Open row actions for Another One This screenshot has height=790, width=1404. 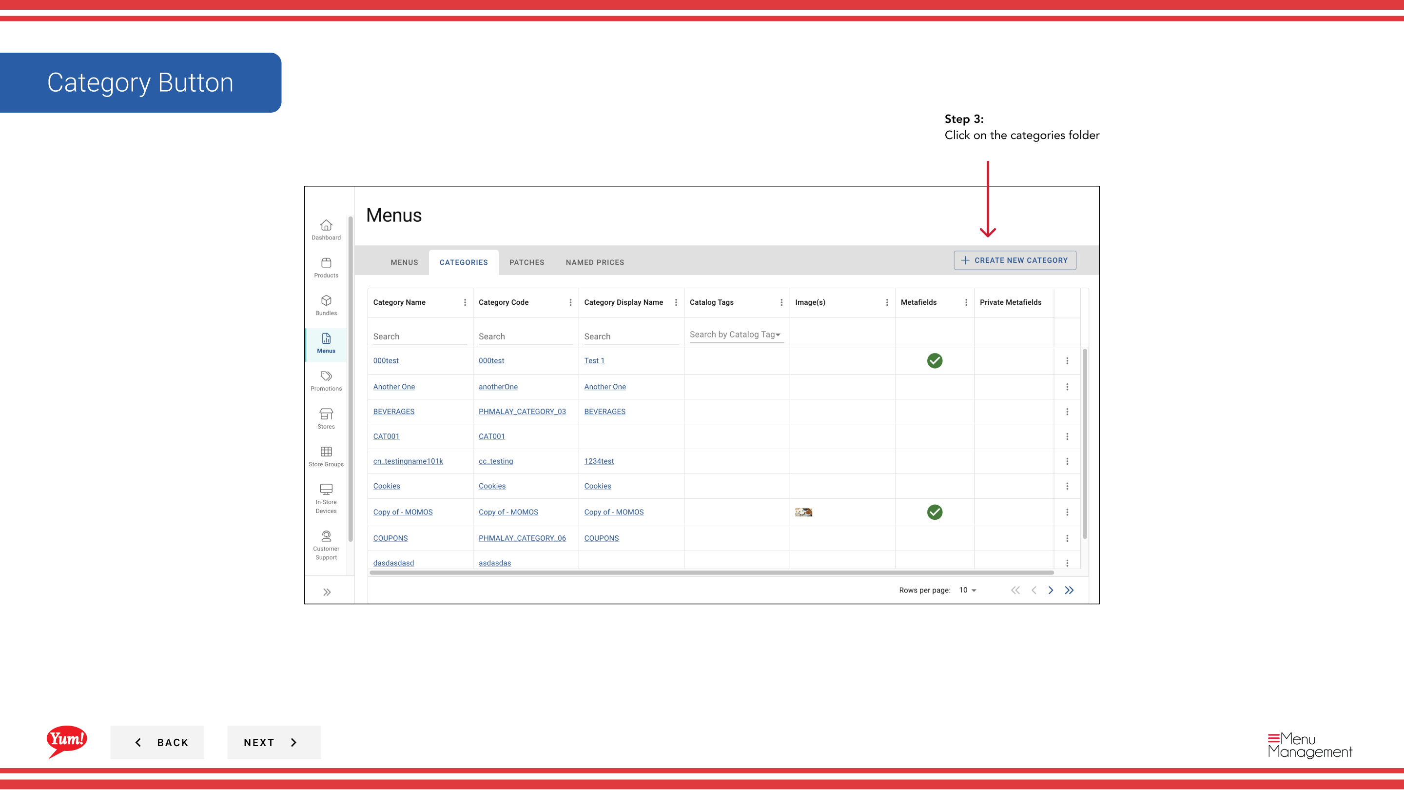(1067, 387)
